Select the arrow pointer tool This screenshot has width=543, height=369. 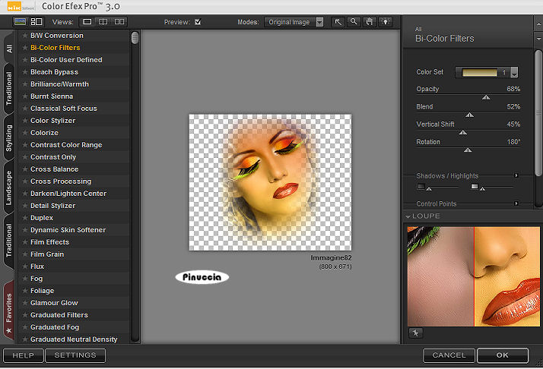339,22
